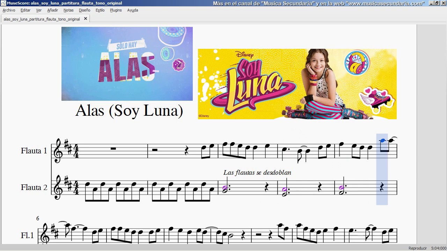This screenshot has height=251, width=447.
Task: Click the Soy Luna Disney banner image
Action: click(297, 84)
